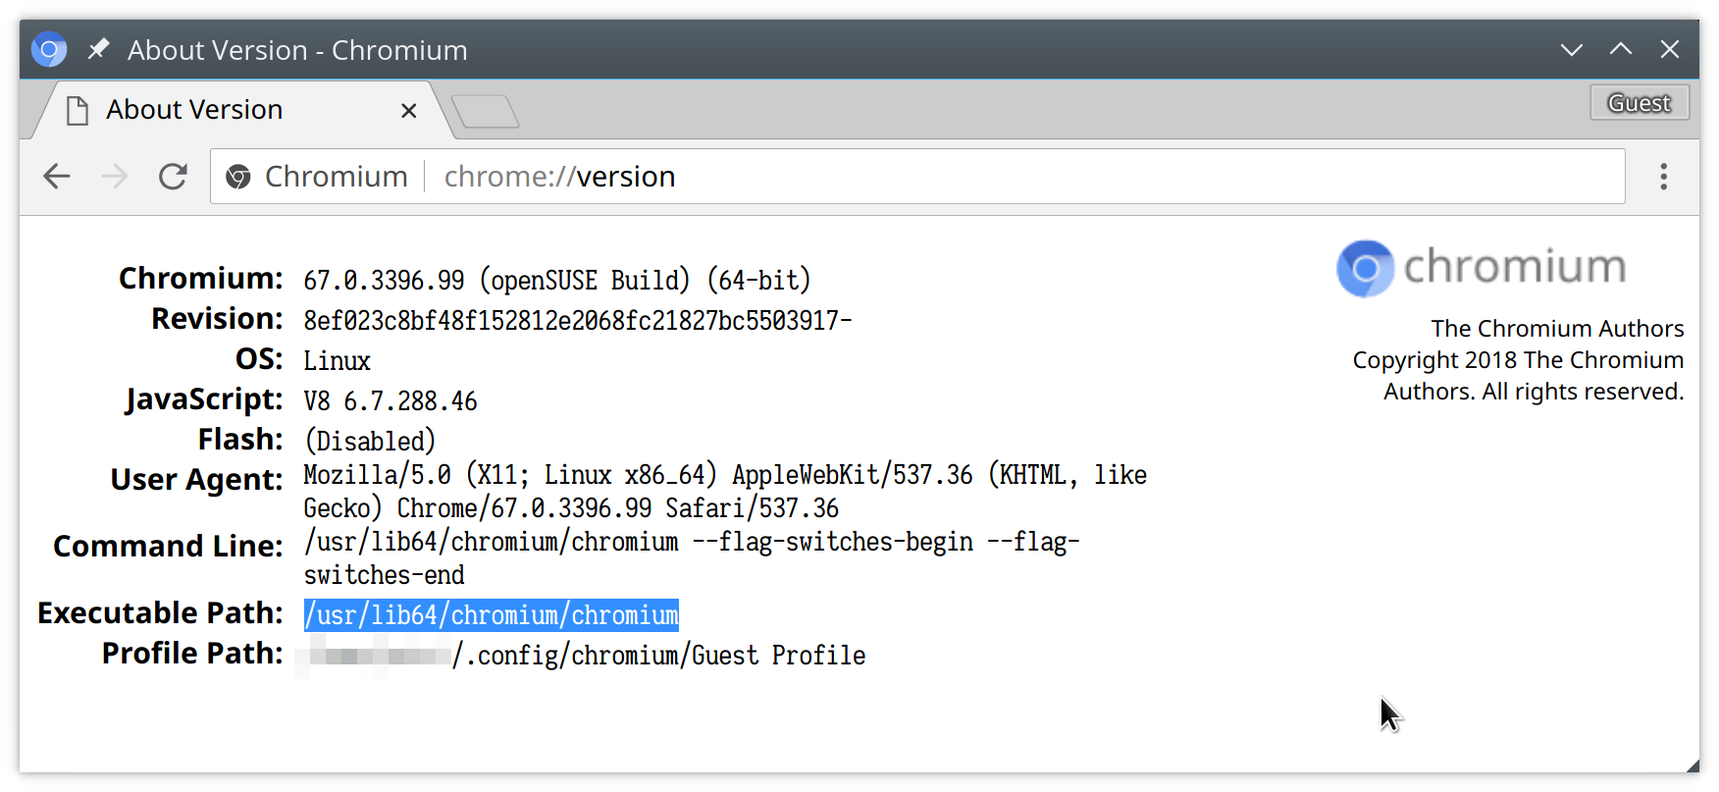Click the User Agent: label
This screenshot has height=792, width=1719.
pos(196,480)
